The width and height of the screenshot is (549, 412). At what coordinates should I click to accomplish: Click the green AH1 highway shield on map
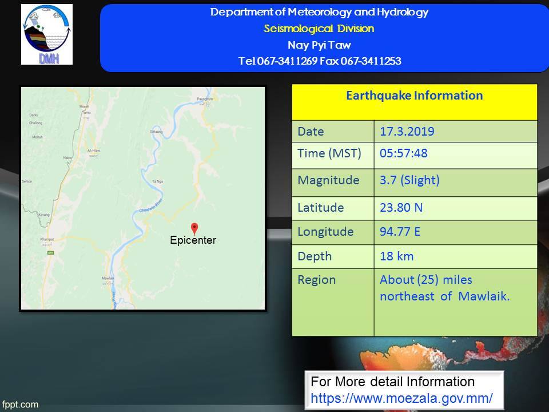click(51, 252)
